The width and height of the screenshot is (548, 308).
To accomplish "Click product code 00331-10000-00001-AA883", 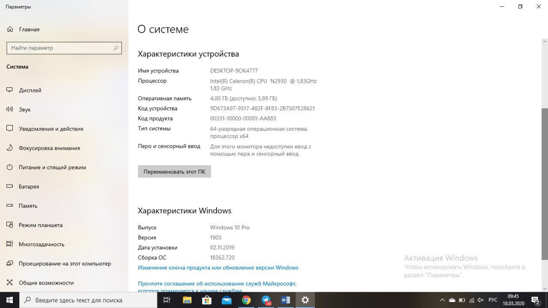I will coord(243,119).
